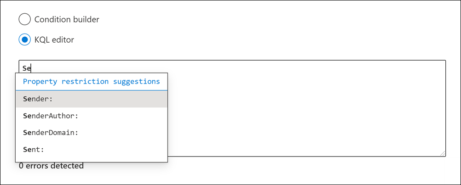Click the Condition builder label text

(x=67, y=20)
